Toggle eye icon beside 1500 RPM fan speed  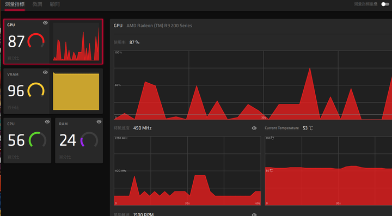(254, 214)
